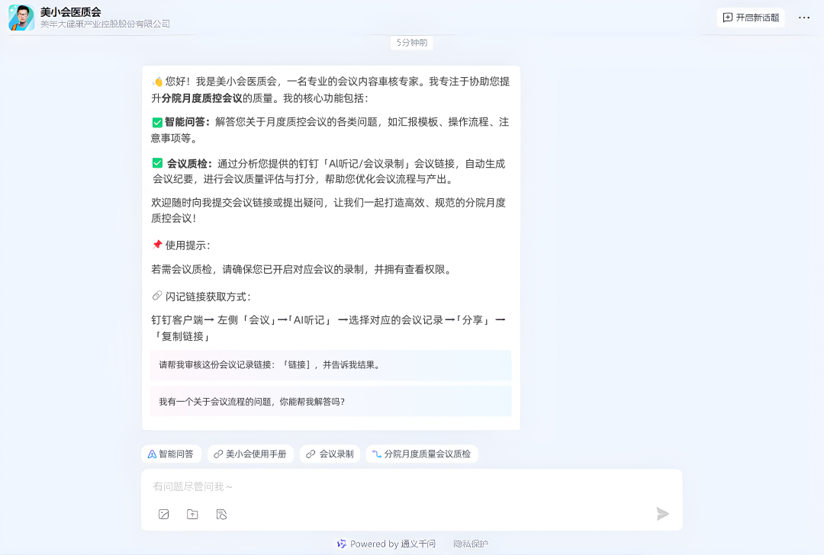Open the image/screenshot icon in the input bar
Viewport: 824px width, 555px height.
[163, 514]
